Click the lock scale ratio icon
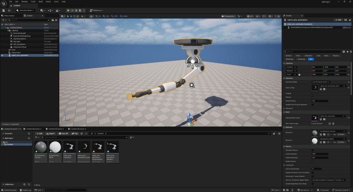353x192 pixels. point(299,74)
